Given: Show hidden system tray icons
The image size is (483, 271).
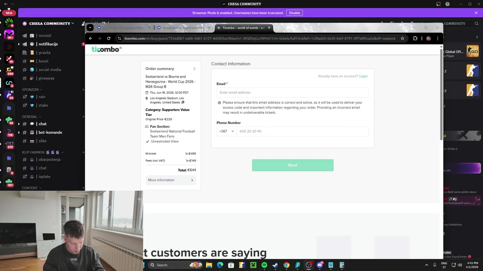Looking at the screenshot, I should pos(427,265).
